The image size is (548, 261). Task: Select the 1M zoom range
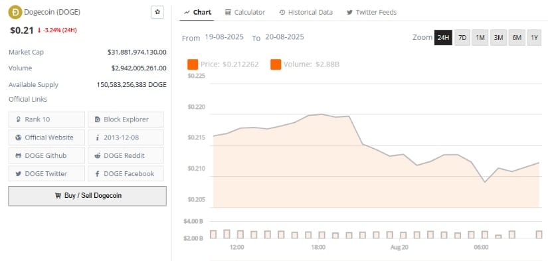tap(480, 38)
